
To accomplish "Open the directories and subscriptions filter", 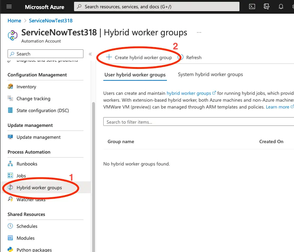I will tap(267, 6).
